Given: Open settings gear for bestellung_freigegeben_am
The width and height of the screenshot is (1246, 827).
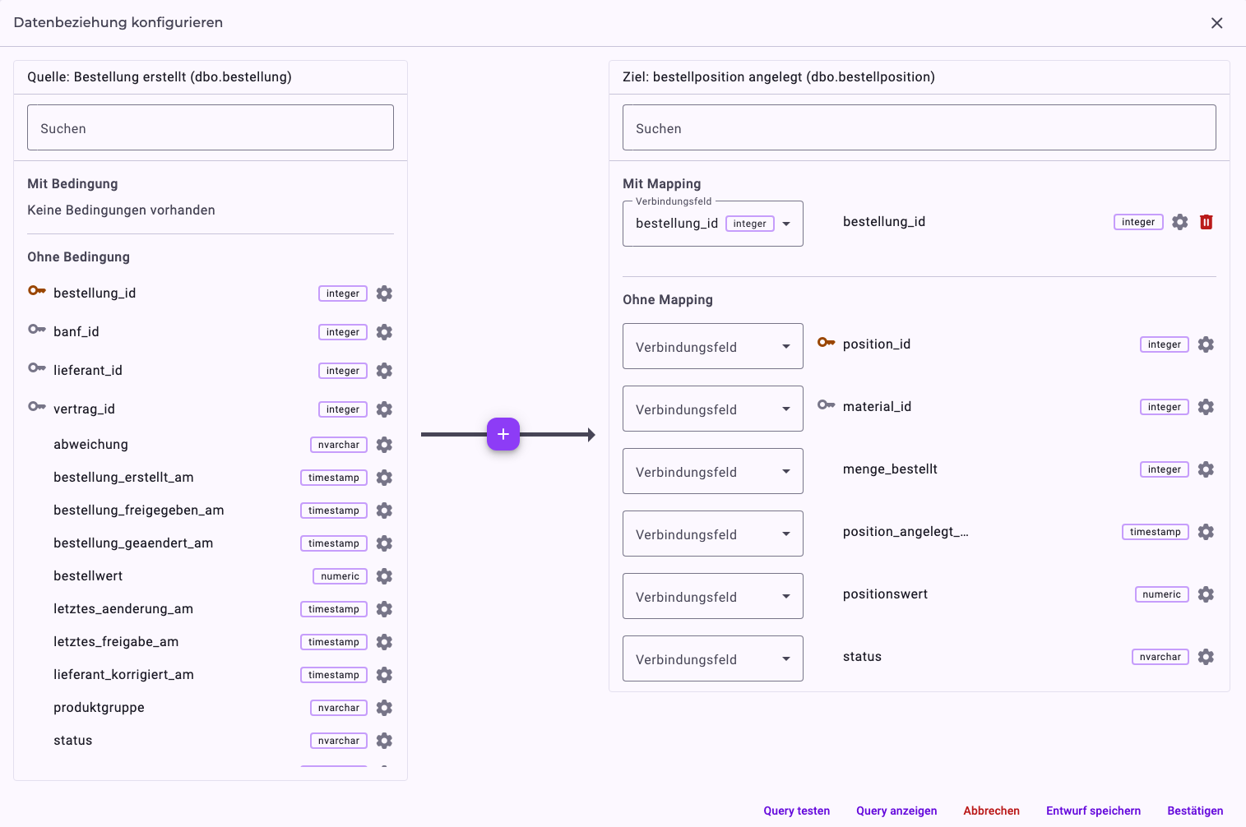Looking at the screenshot, I should pos(384,511).
